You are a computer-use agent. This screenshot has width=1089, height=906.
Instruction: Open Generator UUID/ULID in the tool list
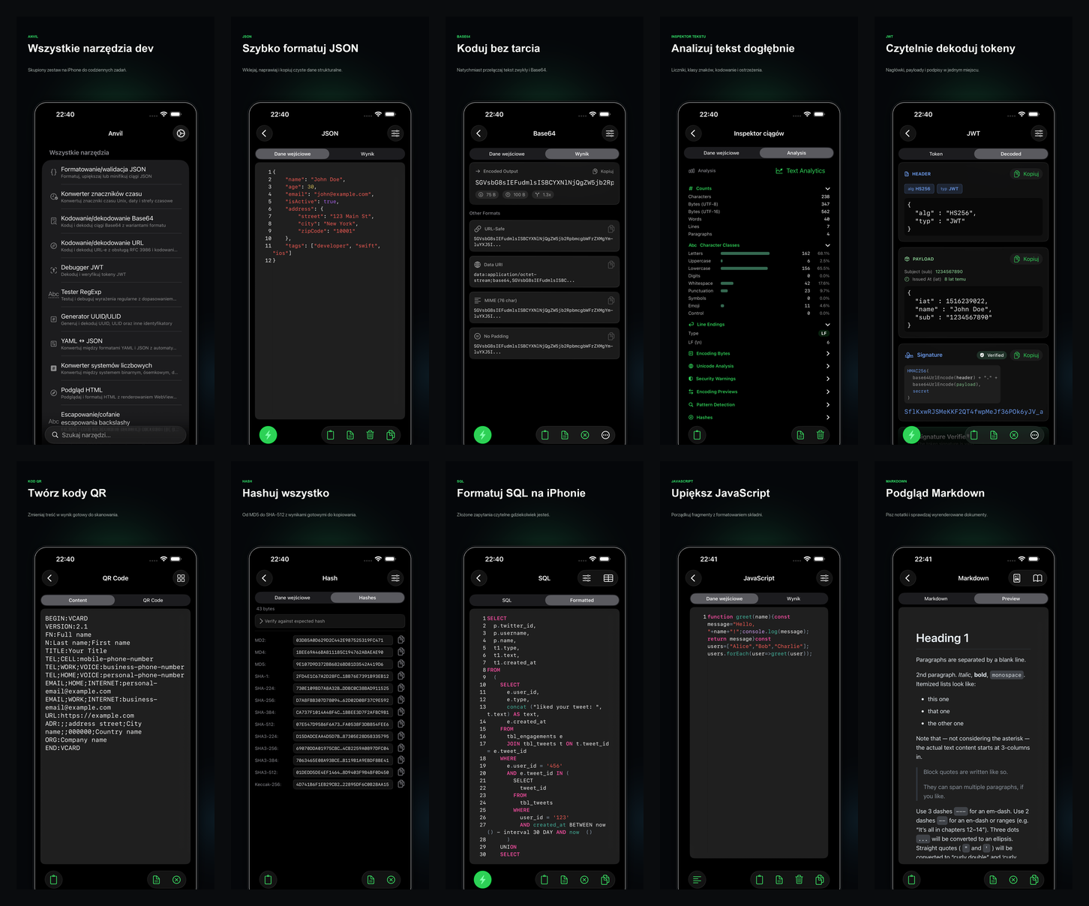click(115, 319)
